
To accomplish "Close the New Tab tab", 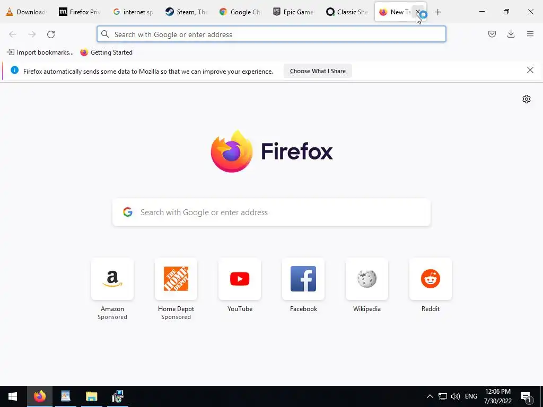I will pyautogui.click(x=418, y=12).
